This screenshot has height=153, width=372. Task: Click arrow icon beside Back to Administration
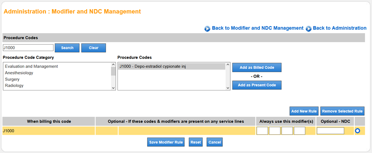309,29
